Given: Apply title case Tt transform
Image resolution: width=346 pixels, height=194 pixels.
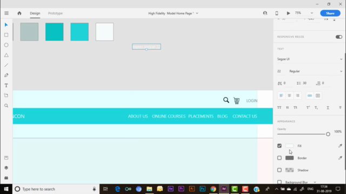Looking at the screenshot, I should click(x=295, y=108).
